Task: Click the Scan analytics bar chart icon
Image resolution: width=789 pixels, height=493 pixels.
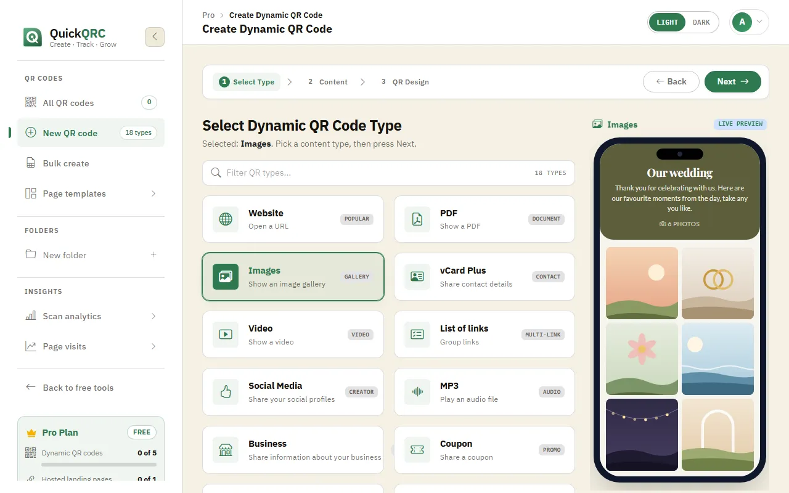Action: point(30,316)
